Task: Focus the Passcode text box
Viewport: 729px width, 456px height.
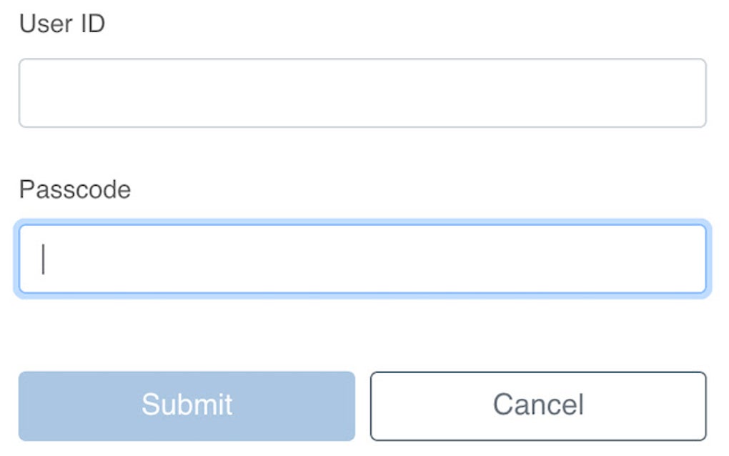Action: [362, 259]
